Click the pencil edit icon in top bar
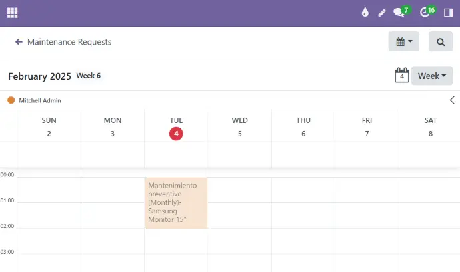The width and height of the screenshot is (460, 272). pyautogui.click(x=382, y=13)
